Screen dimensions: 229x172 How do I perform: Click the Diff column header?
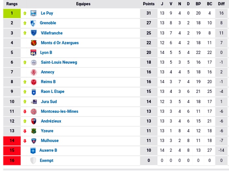pos(221,4)
